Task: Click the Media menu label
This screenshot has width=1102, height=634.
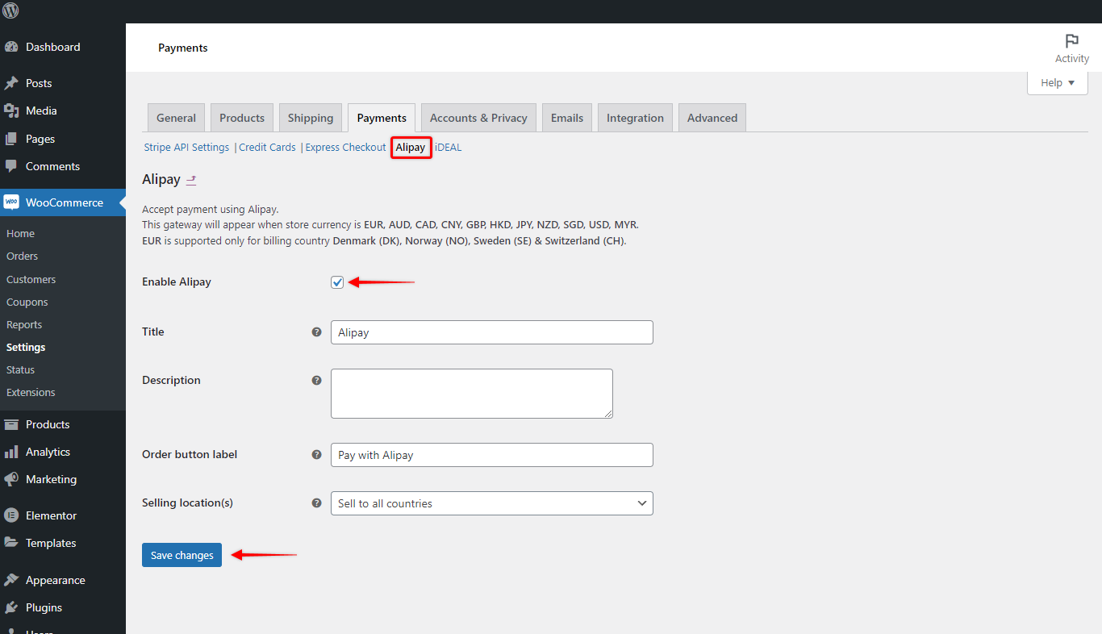Action: 41,111
